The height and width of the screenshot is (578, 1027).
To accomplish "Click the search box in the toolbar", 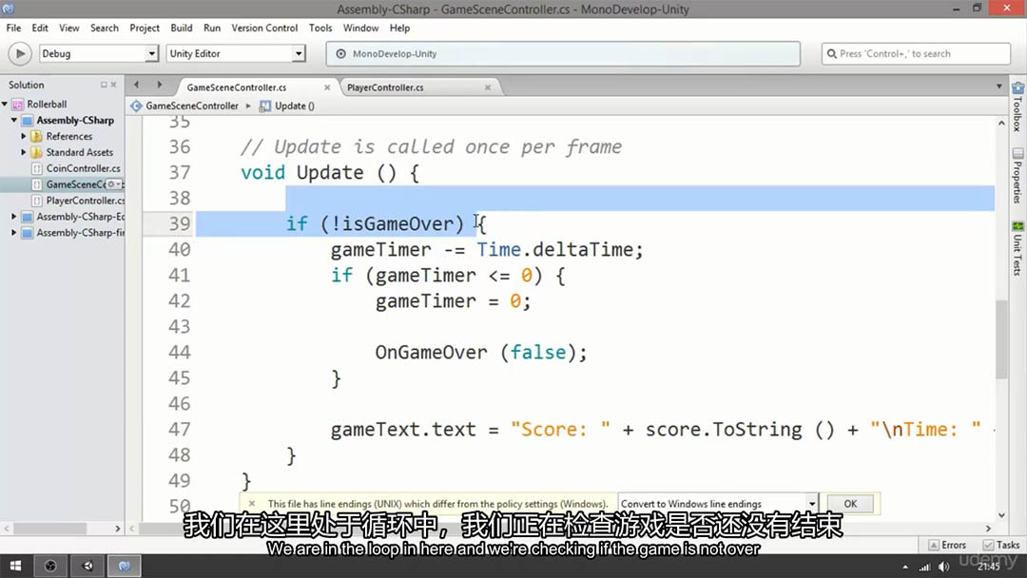I will click(915, 54).
